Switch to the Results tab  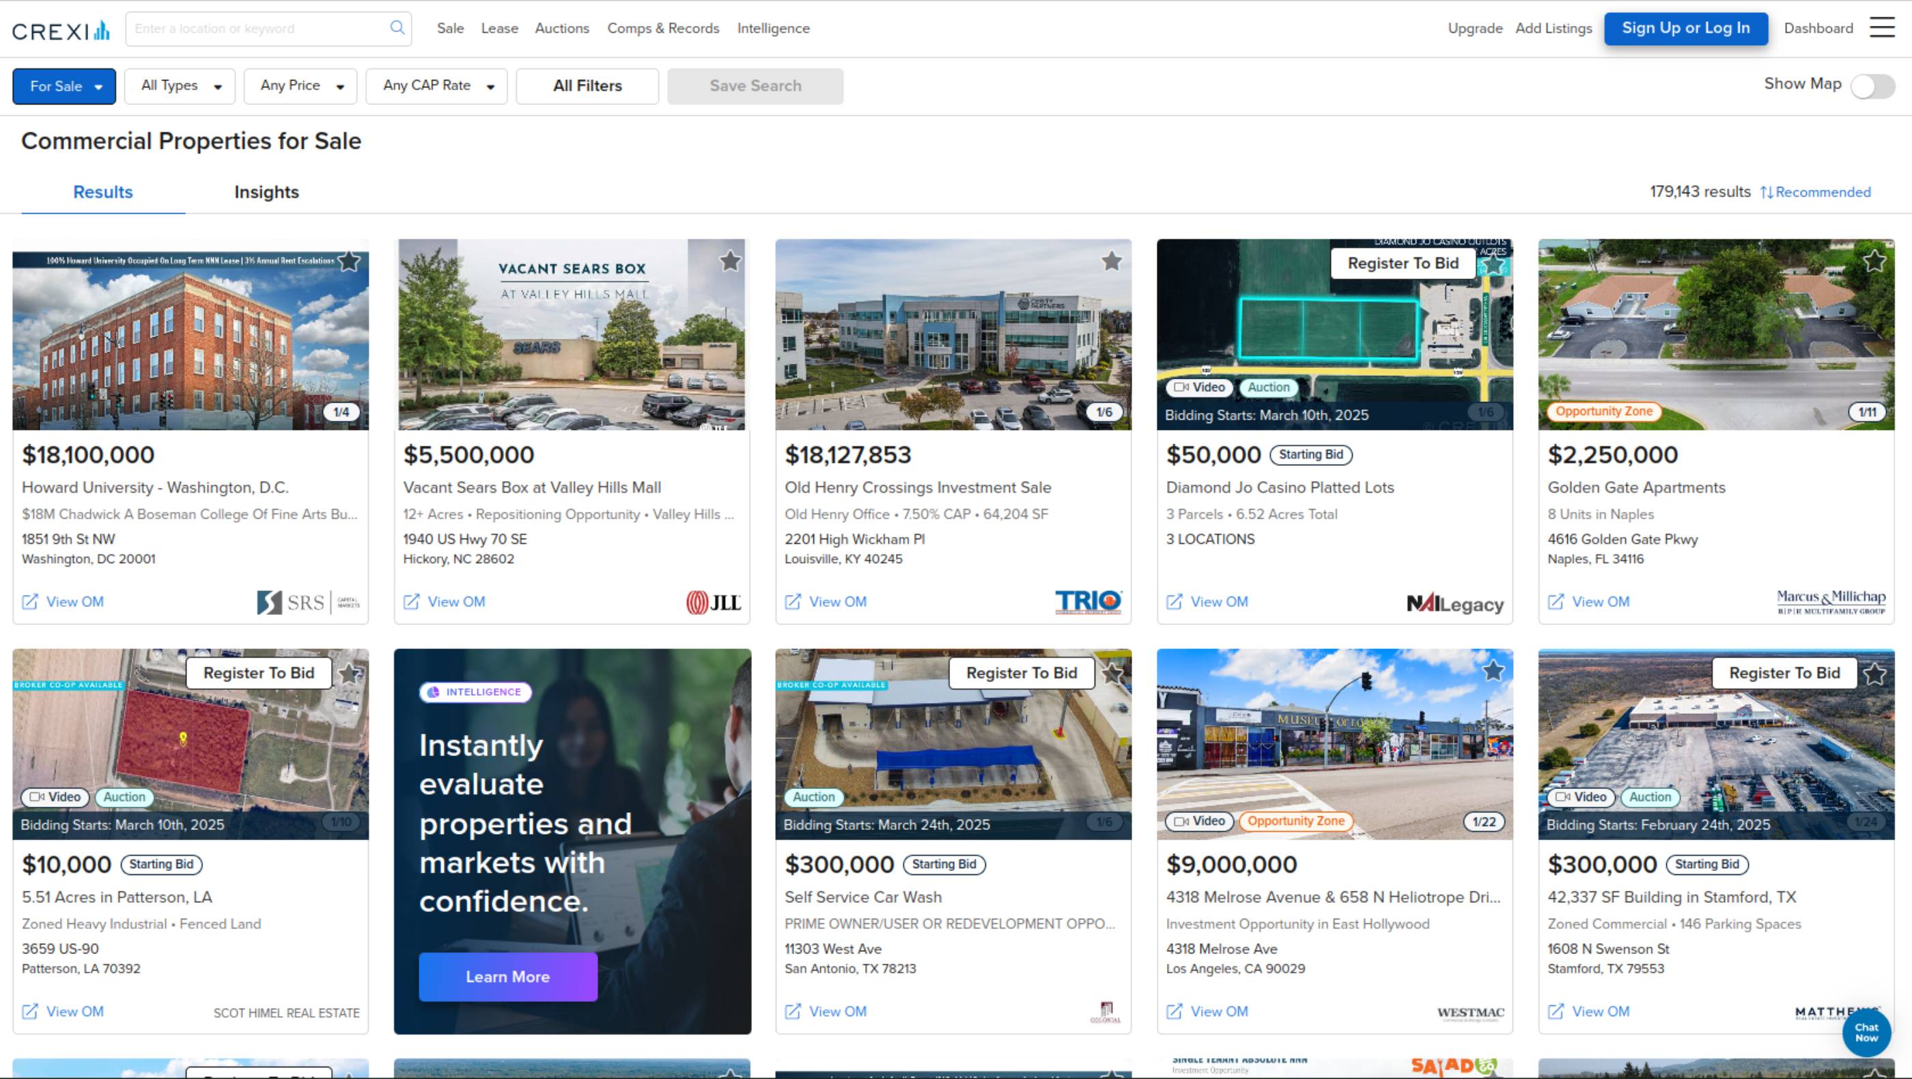tap(102, 192)
